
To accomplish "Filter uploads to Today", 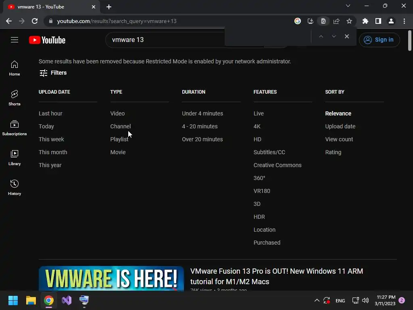I will point(46,126).
